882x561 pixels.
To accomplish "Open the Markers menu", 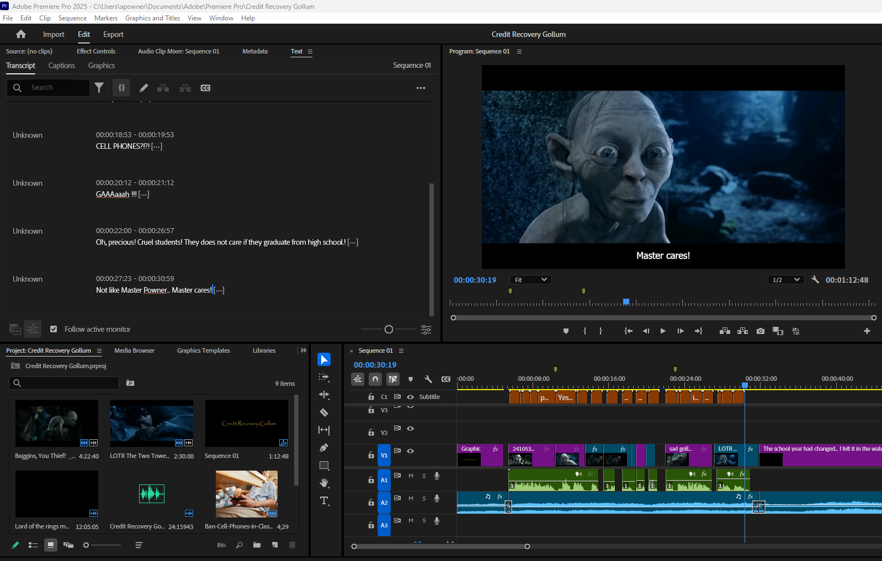I will point(105,18).
